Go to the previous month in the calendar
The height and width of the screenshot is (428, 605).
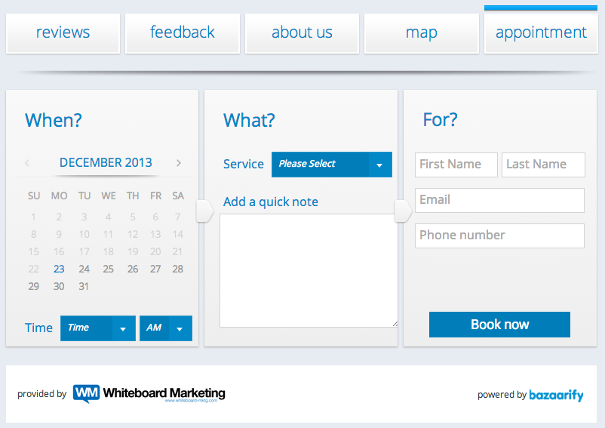pos(27,162)
